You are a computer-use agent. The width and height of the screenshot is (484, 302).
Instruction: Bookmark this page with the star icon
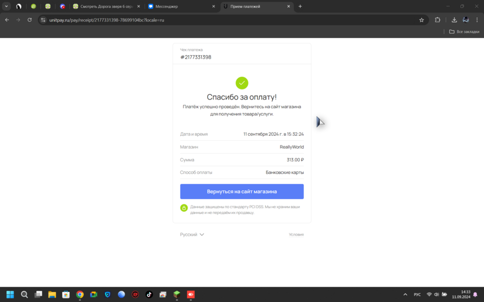422,20
